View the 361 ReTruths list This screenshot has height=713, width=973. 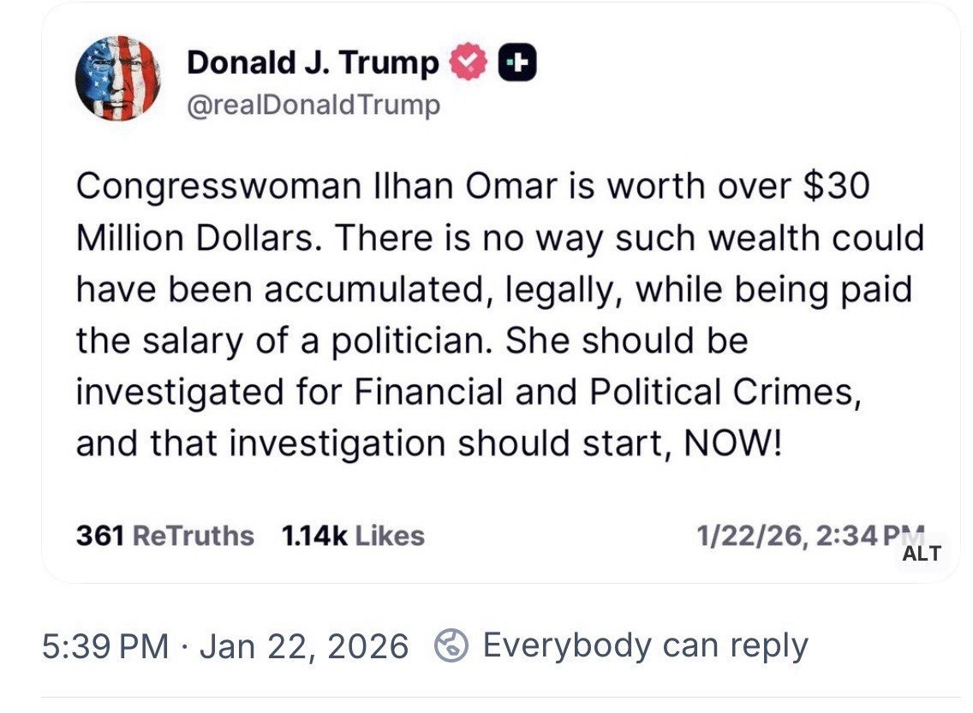pyautogui.click(x=165, y=536)
